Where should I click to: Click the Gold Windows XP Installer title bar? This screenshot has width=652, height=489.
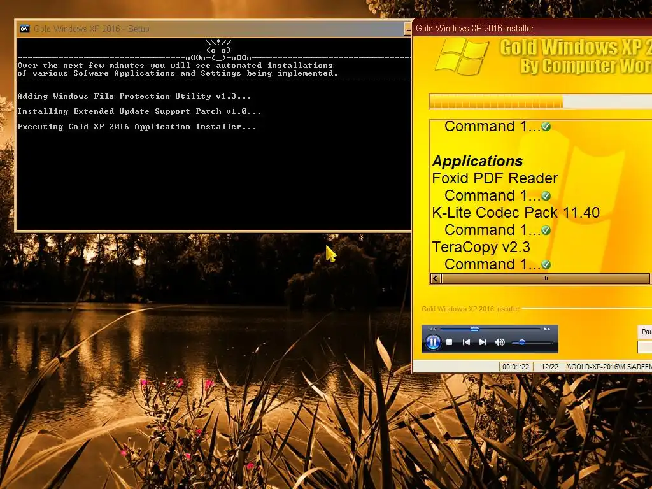532,28
